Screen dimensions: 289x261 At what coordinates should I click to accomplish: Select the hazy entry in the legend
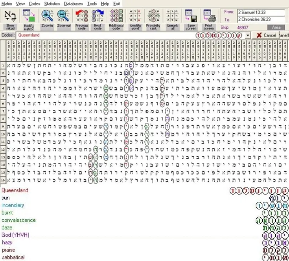7,243
